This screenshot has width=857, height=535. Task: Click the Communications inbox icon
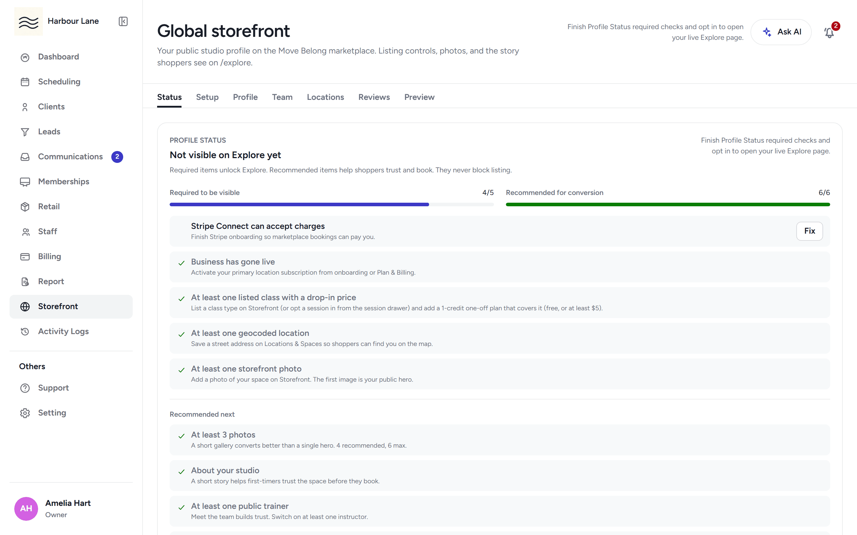[x=25, y=157]
